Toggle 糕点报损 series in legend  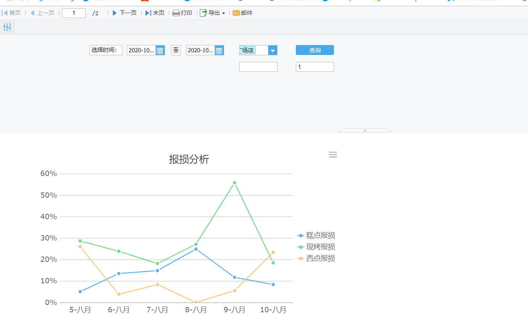coord(316,236)
